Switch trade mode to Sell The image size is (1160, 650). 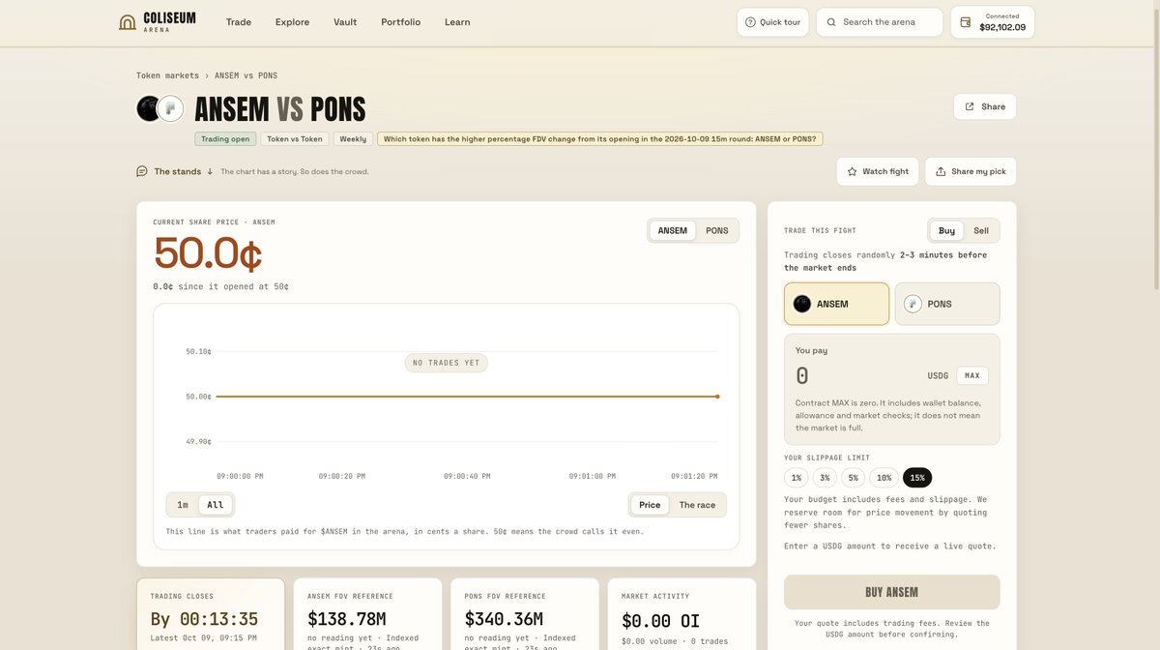[981, 230]
